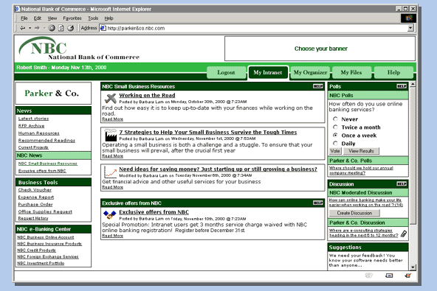
Task: Click the page icon in Address bar
Action: [103, 28]
